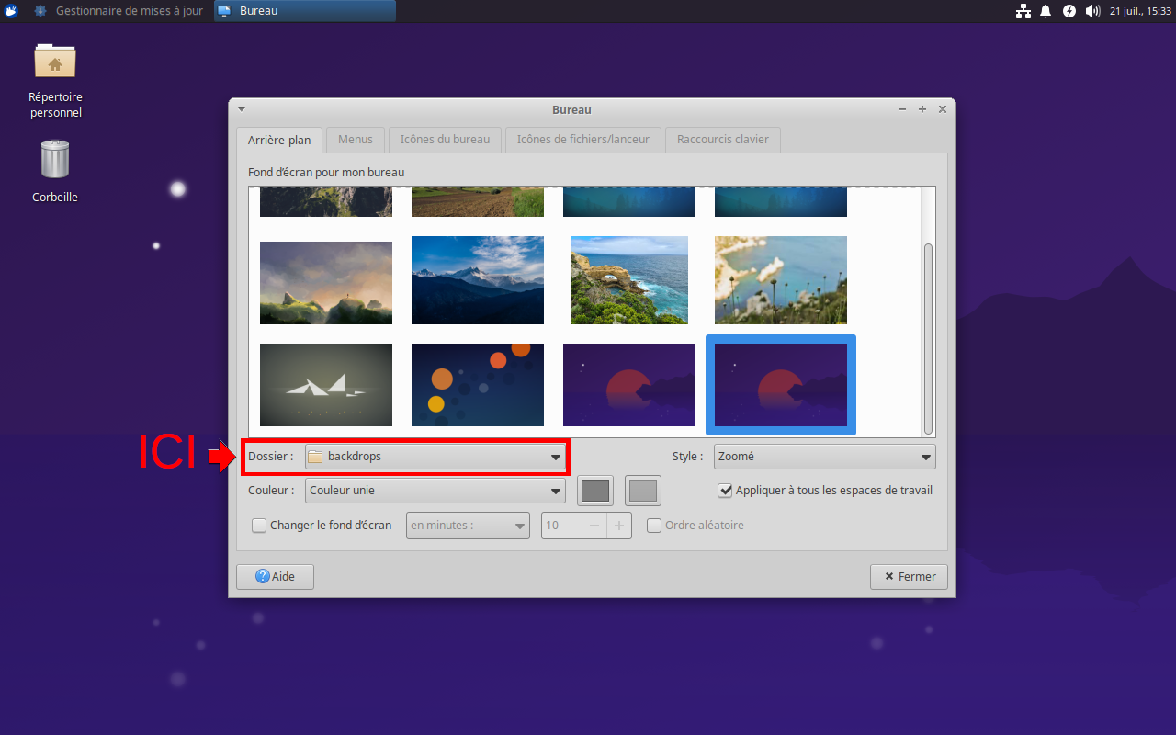The height and width of the screenshot is (735, 1176).
Task: Click the Fermer button
Action: (909, 576)
